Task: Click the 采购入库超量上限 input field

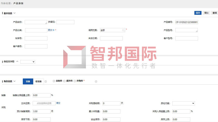Action: coord(181,111)
